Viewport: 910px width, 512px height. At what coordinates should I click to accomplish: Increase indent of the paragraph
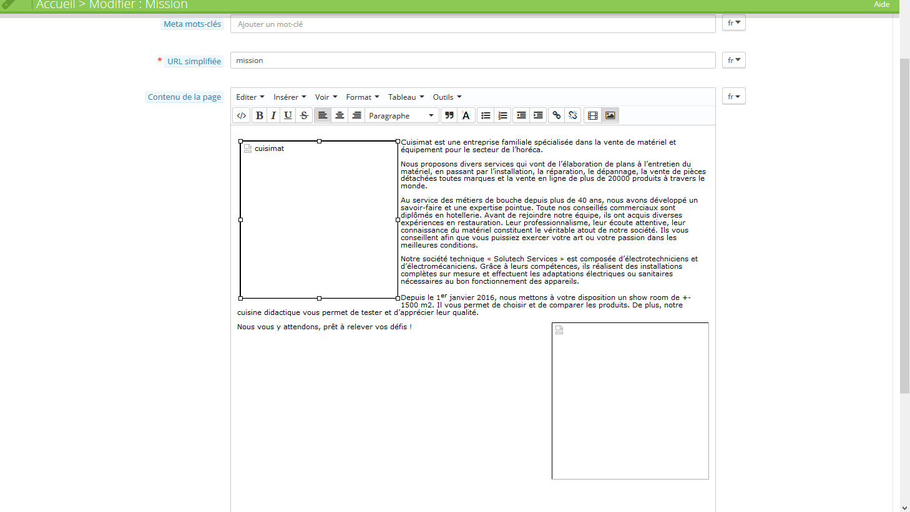pos(538,115)
